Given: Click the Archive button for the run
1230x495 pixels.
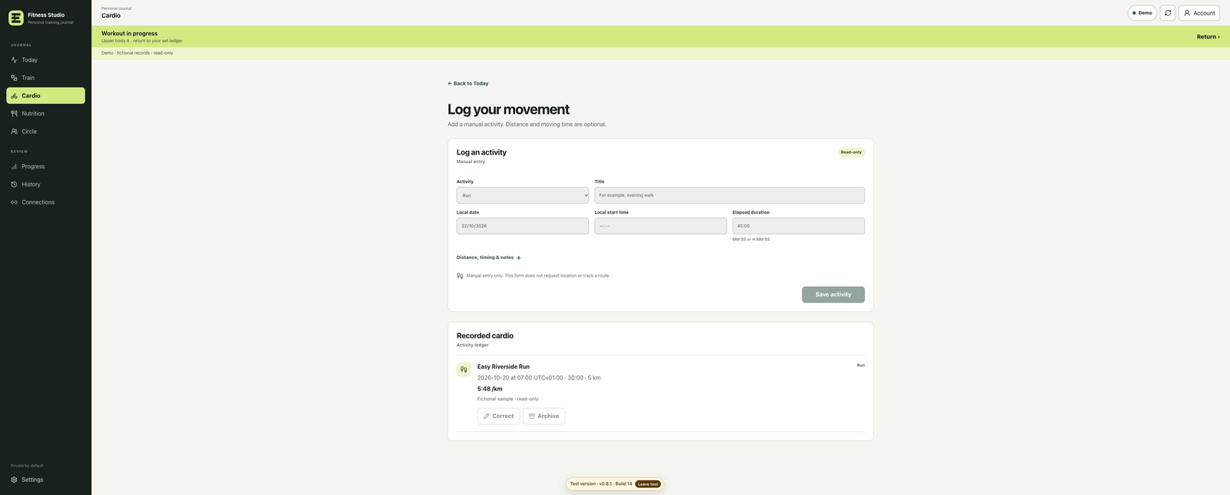Looking at the screenshot, I should (x=544, y=416).
